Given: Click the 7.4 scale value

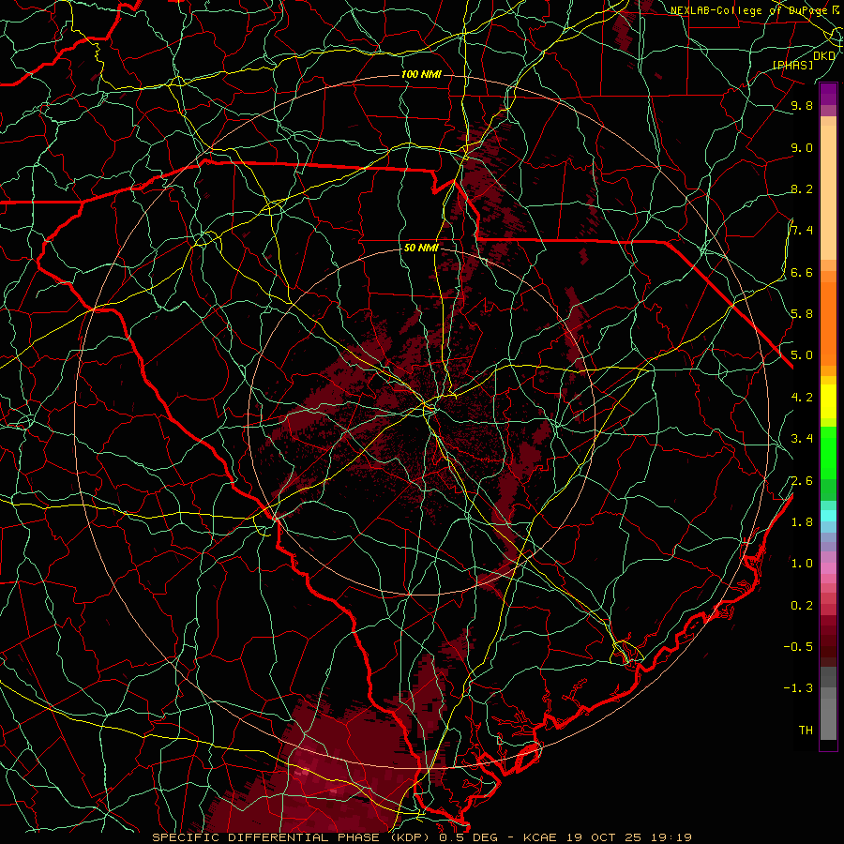Looking at the screenshot, I should pos(802,231).
